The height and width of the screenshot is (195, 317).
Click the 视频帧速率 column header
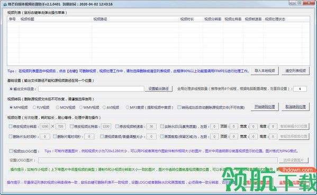(253, 19)
